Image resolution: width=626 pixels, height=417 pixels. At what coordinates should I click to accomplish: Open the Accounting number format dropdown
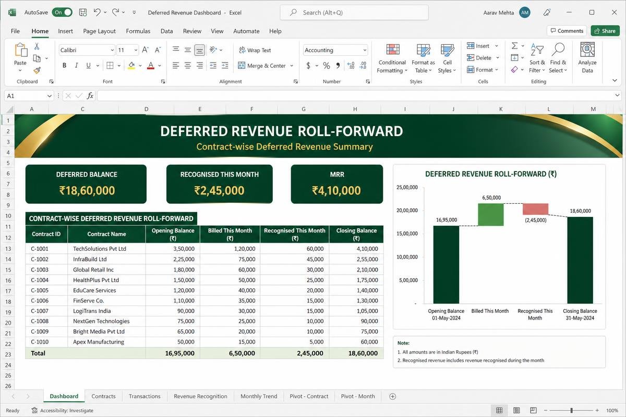click(x=365, y=51)
